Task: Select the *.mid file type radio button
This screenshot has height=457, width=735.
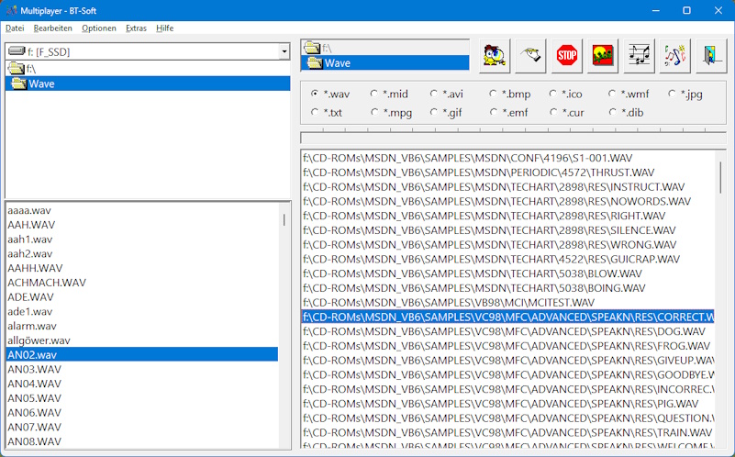Action: point(389,94)
